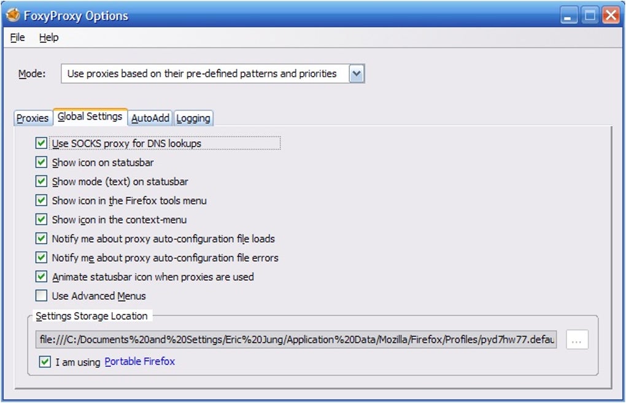This screenshot has width=626, height=403.
Task: Expand the Mode dropdown arrow
Action: pos(357,74)
